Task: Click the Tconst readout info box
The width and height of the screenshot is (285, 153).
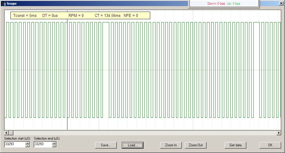Action: tap(80, 15)
